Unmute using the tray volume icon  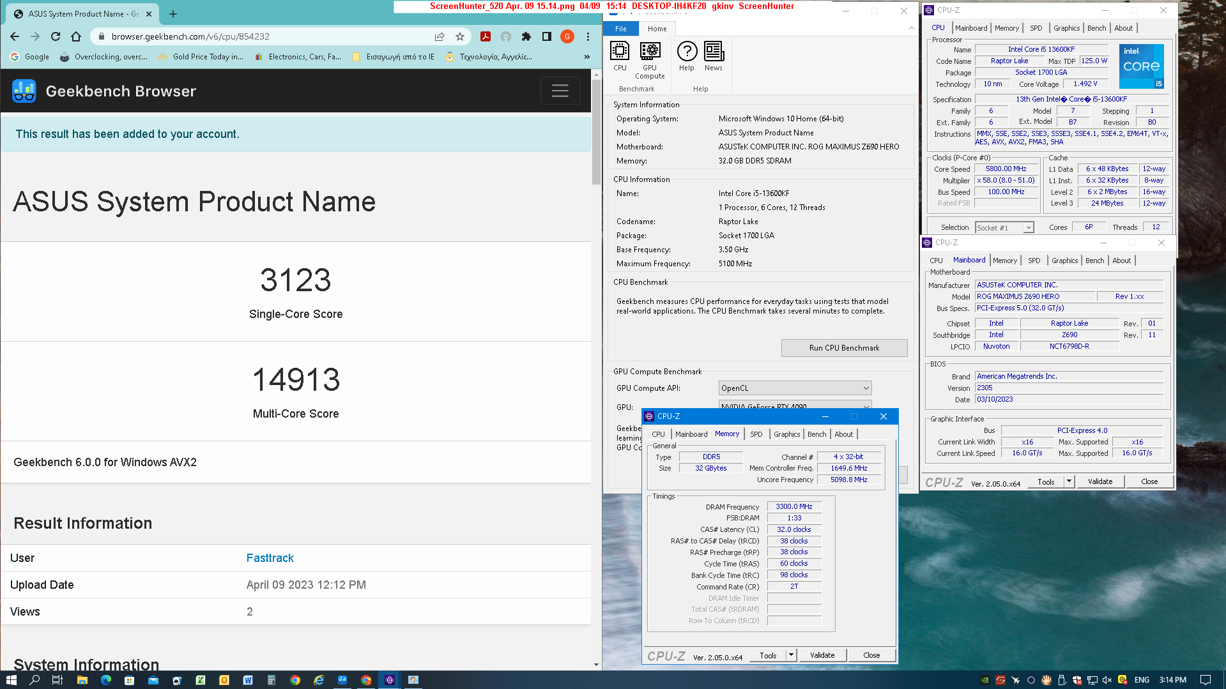click(x=1107, y=680)
